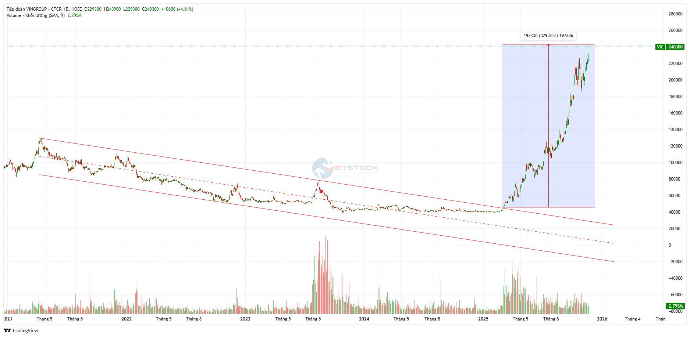Click the 100000 price axis label

pos(675,163)
